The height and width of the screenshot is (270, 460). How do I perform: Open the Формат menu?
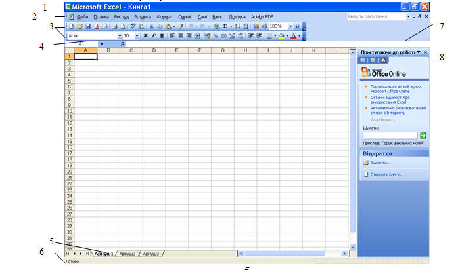point(164,17)
